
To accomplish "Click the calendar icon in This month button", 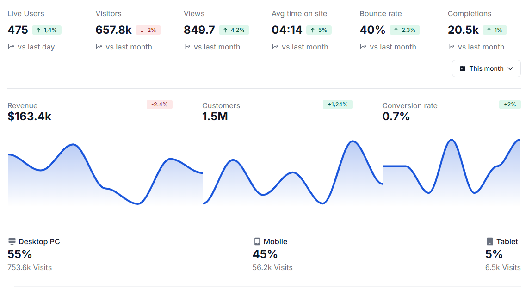I will point(463,68).
